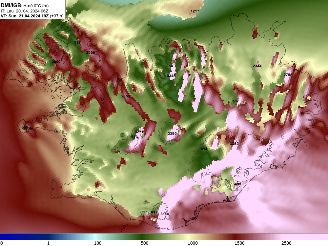Click the 513 value label

tap(134, 137)
